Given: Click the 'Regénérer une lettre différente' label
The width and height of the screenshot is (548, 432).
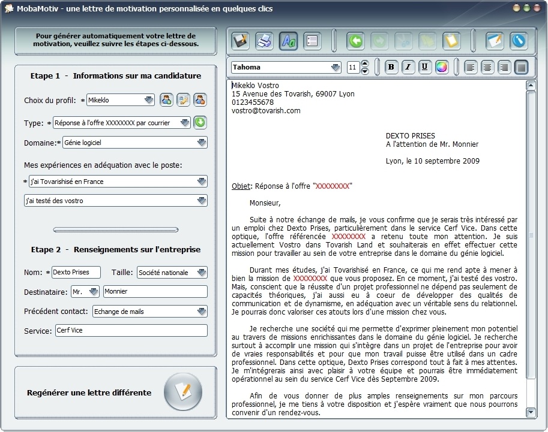Looking at the screenshot, I should click(x=89, y=392).
